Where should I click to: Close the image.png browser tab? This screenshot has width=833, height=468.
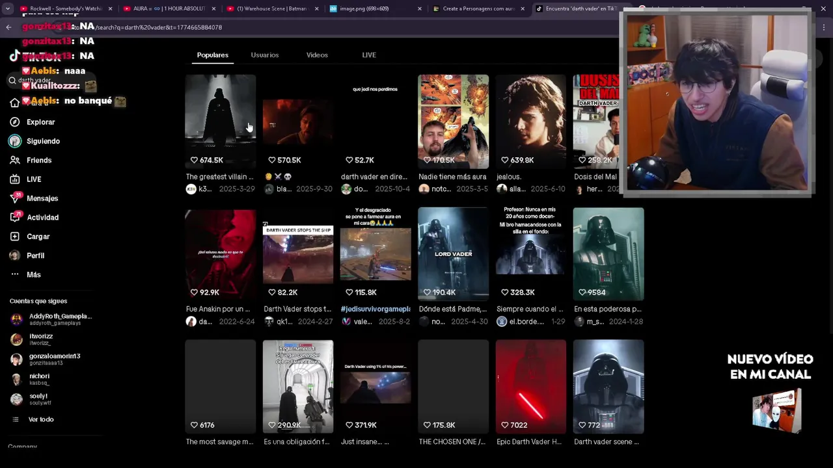(x=420, y=9)
